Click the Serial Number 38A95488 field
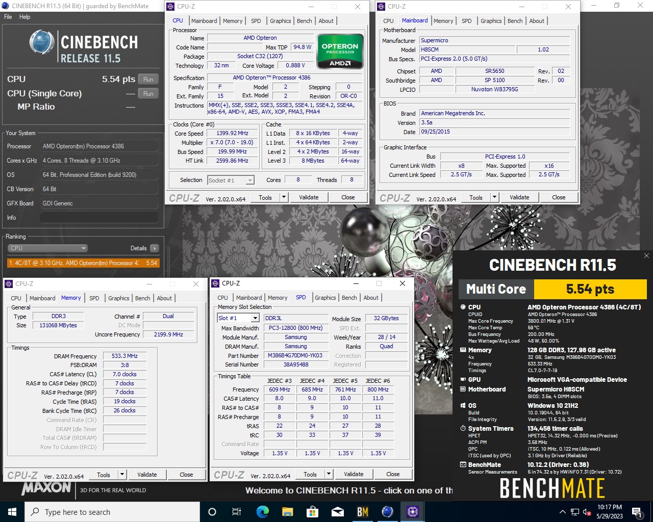 295,364
